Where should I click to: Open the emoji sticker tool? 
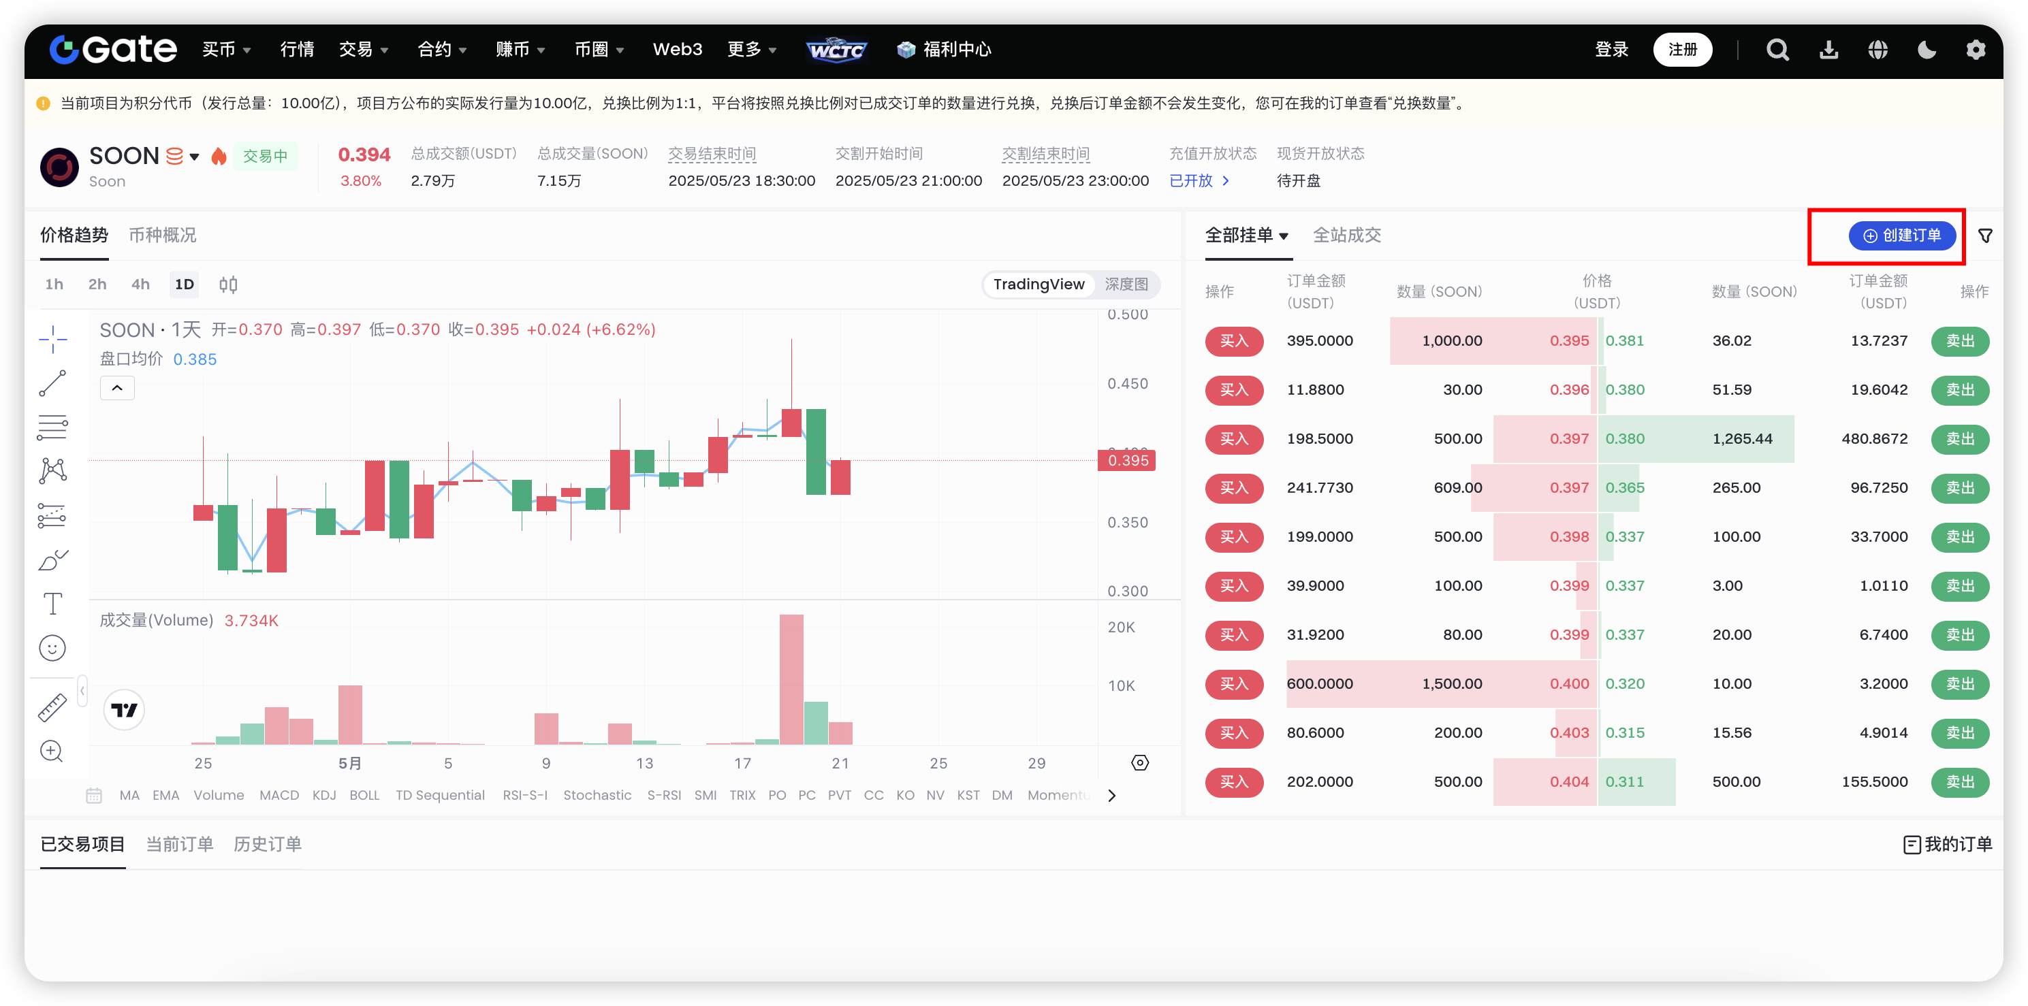(52, 648)
